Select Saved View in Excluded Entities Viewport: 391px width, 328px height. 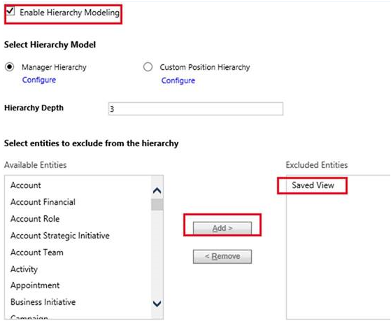tap(313, 185)
